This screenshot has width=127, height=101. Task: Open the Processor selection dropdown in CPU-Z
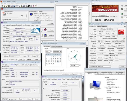click(15, 56)
